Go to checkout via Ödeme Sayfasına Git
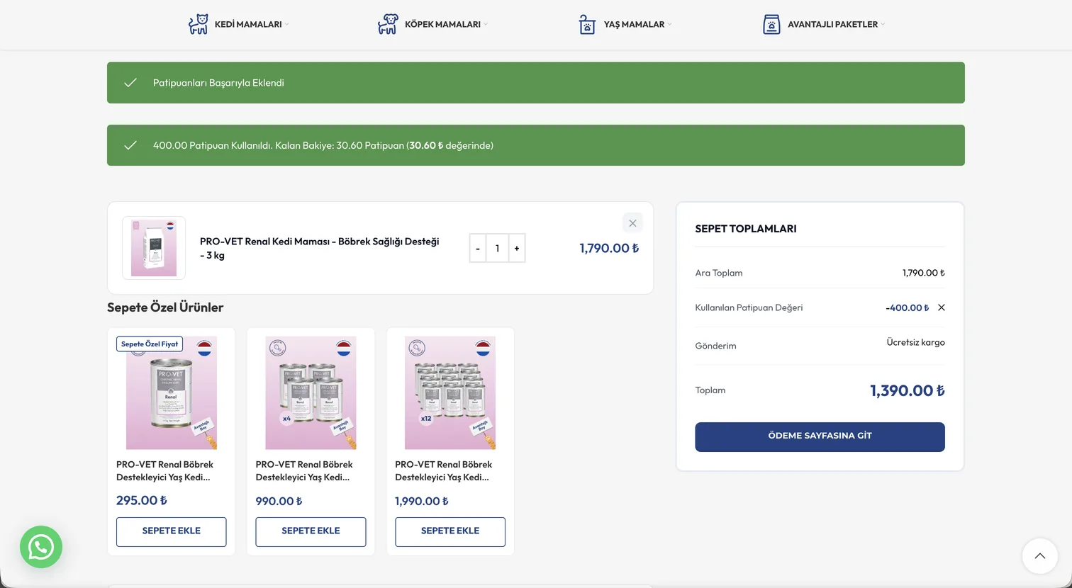Image resolution: width=1072 pixels, height=588 pixels. click(820, 436)
